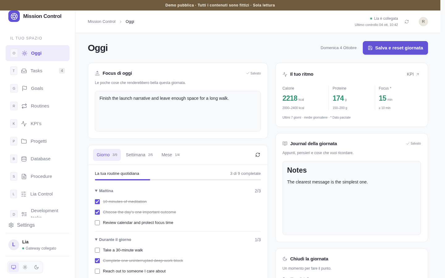Switch to dark theme moon icon
Viewport: 445px width, 278px height.
click(x=36, y=267)
